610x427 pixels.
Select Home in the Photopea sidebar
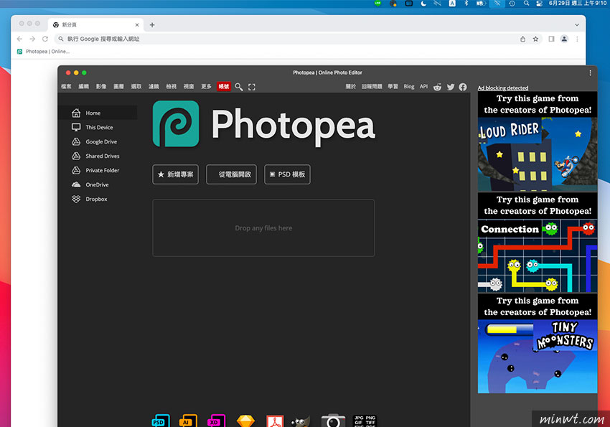click(98, 113)
